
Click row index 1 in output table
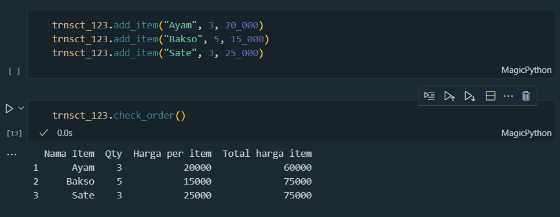[36, 168]
